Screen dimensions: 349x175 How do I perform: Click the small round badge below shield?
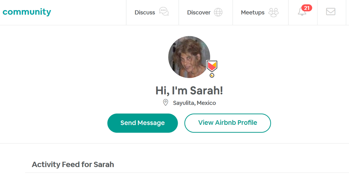click(x=212, y=75)
